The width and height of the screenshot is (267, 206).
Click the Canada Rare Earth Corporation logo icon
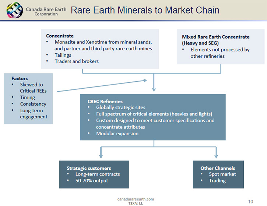(x=14, y=10)
